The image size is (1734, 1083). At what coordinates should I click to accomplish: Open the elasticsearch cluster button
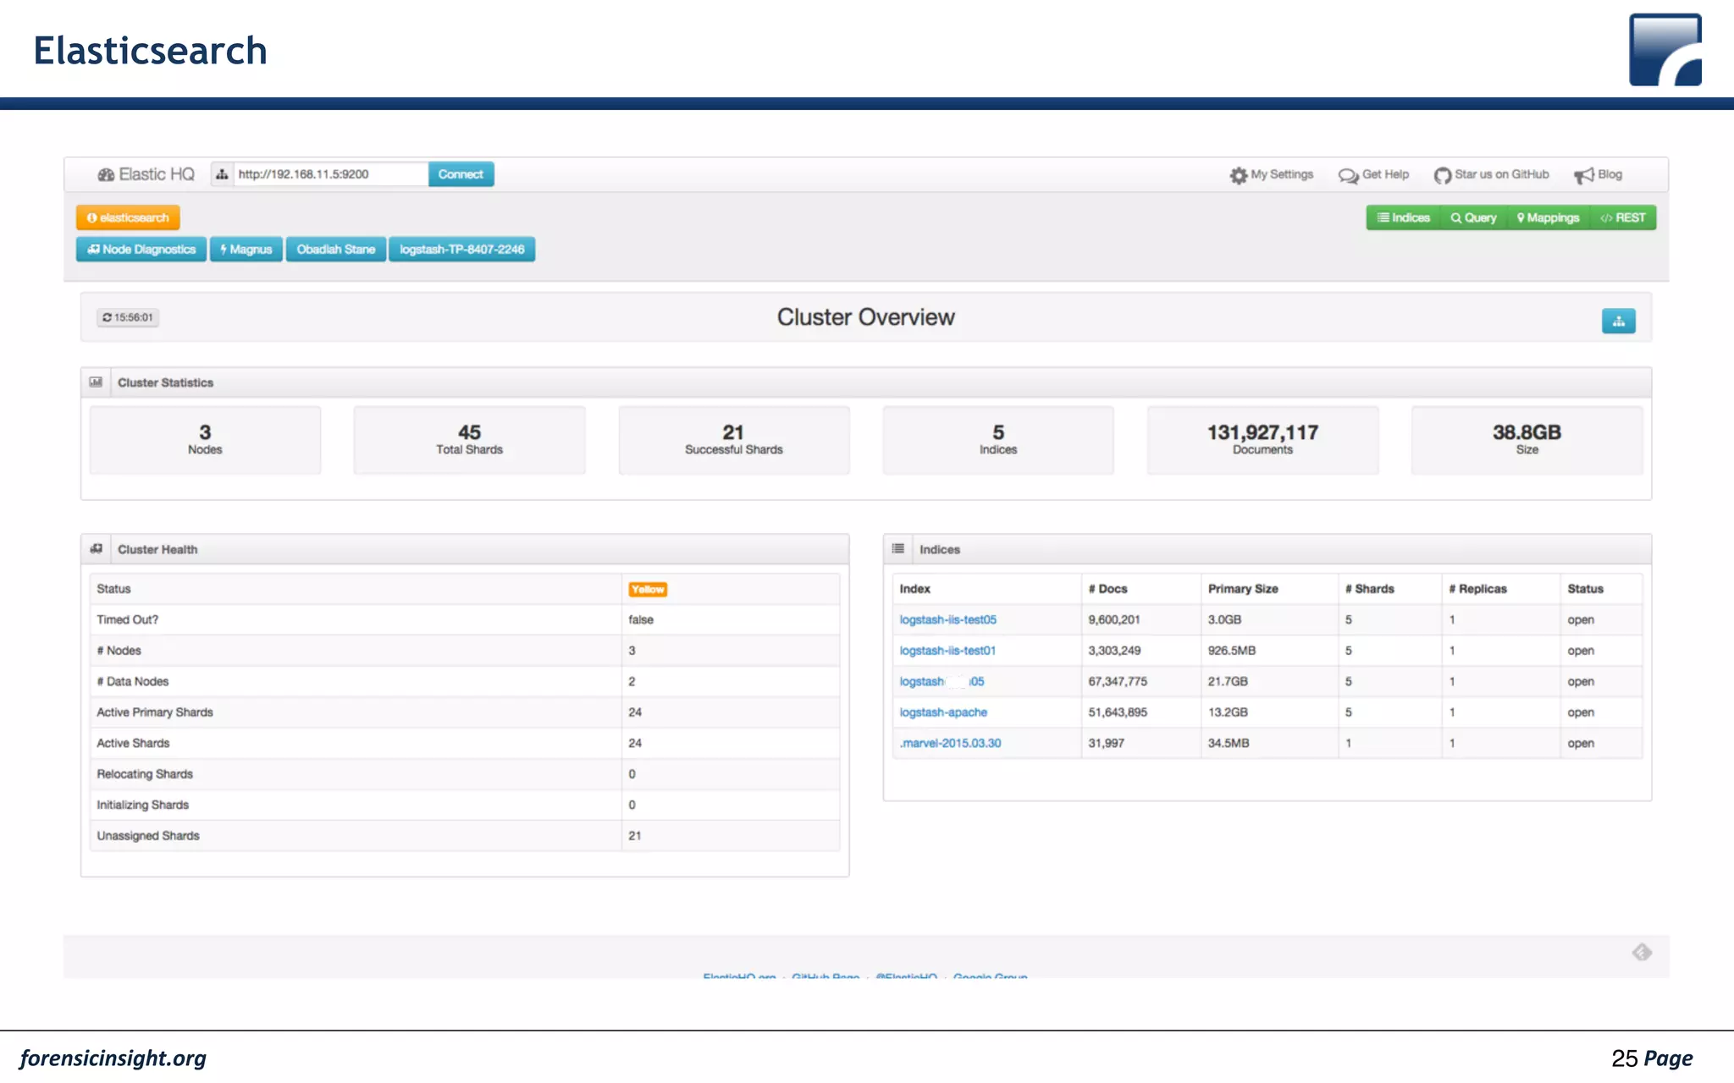(x=128, y=217)
